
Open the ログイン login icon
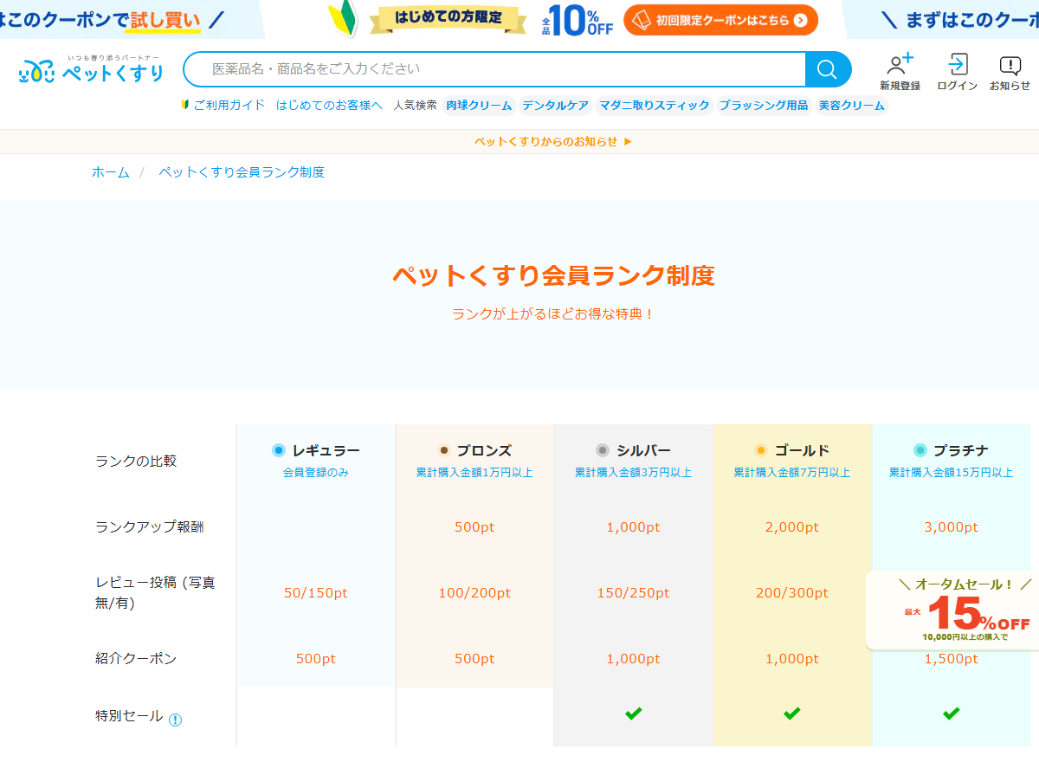[x=958, y=71]
